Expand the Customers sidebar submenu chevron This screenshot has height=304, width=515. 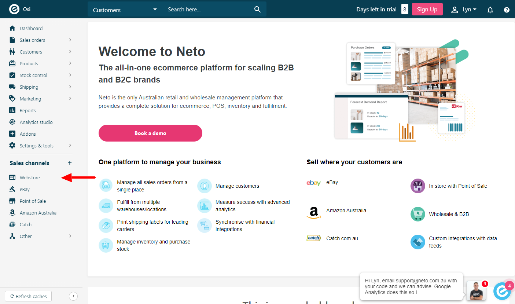click(x=70, y=51)
